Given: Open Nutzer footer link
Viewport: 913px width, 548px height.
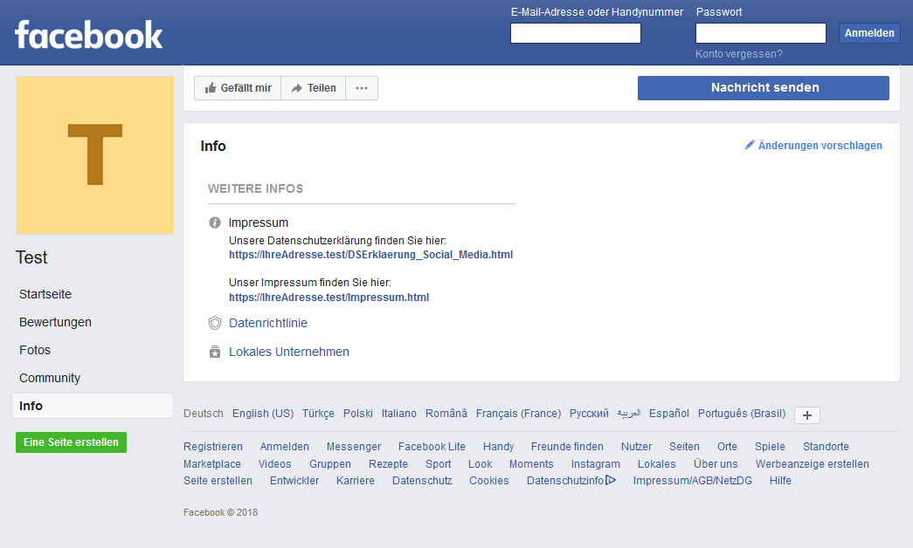Looking at the screenshot, I should (x=636, y=447).
